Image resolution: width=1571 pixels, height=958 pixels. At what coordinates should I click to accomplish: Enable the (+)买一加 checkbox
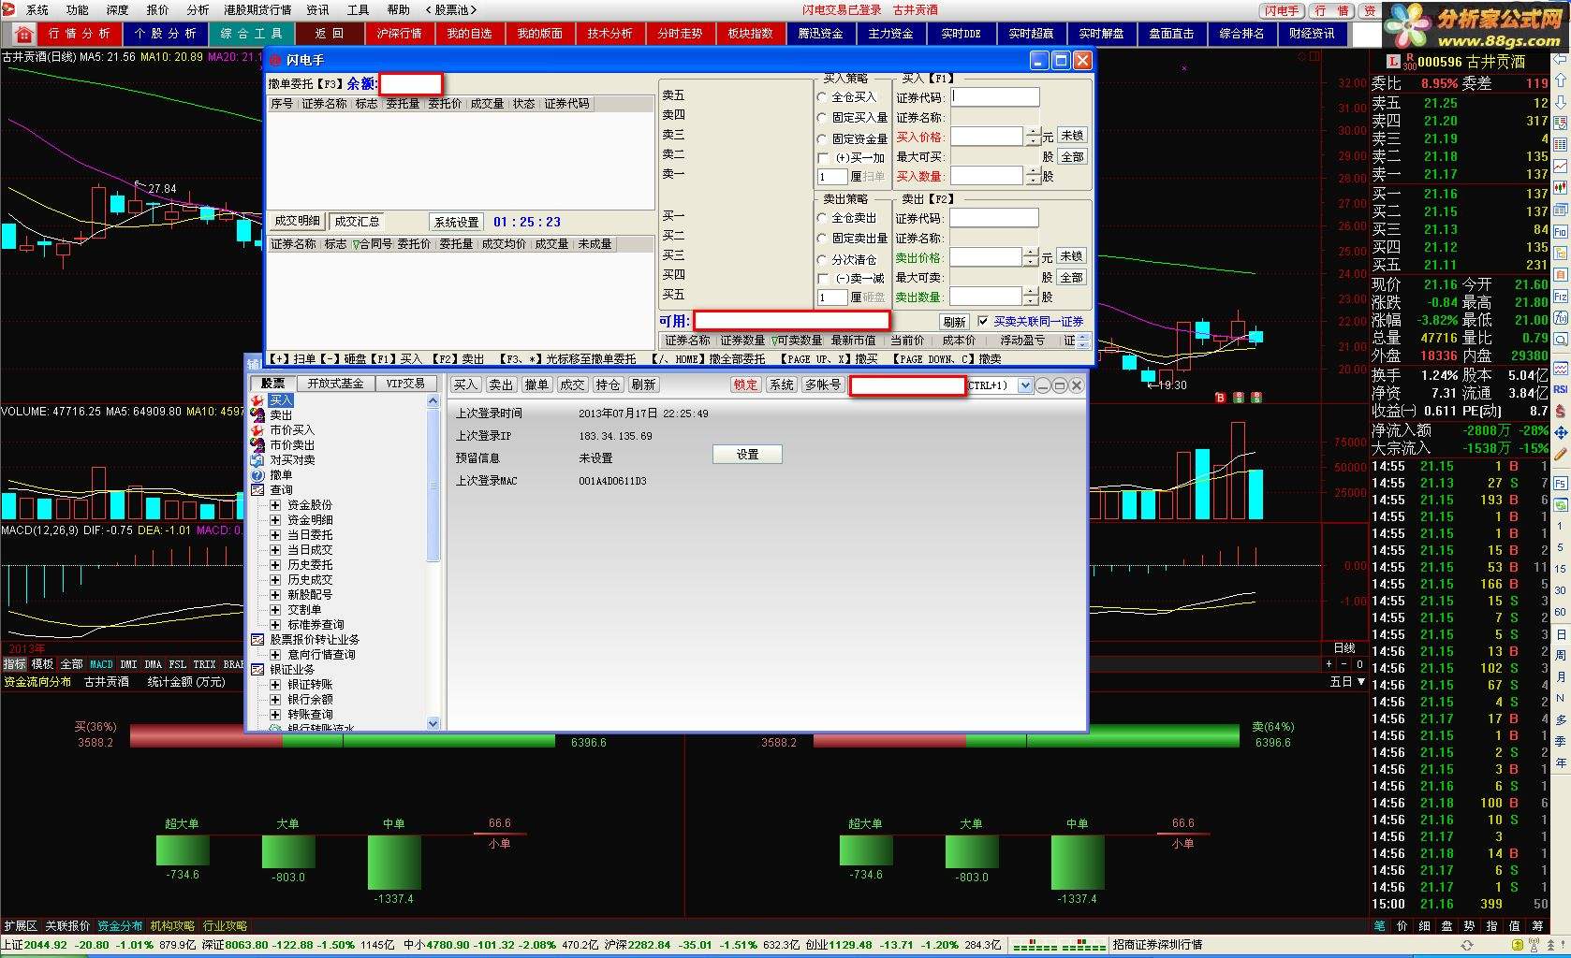click(x=823, y=158)
